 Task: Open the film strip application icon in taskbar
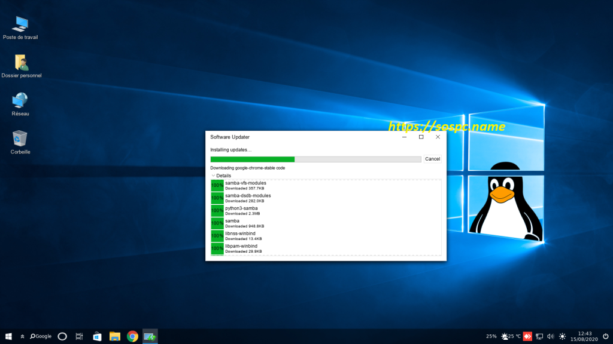tap(78, 336)
